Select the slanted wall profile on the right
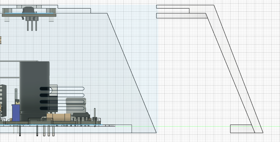 coord(234,69)
